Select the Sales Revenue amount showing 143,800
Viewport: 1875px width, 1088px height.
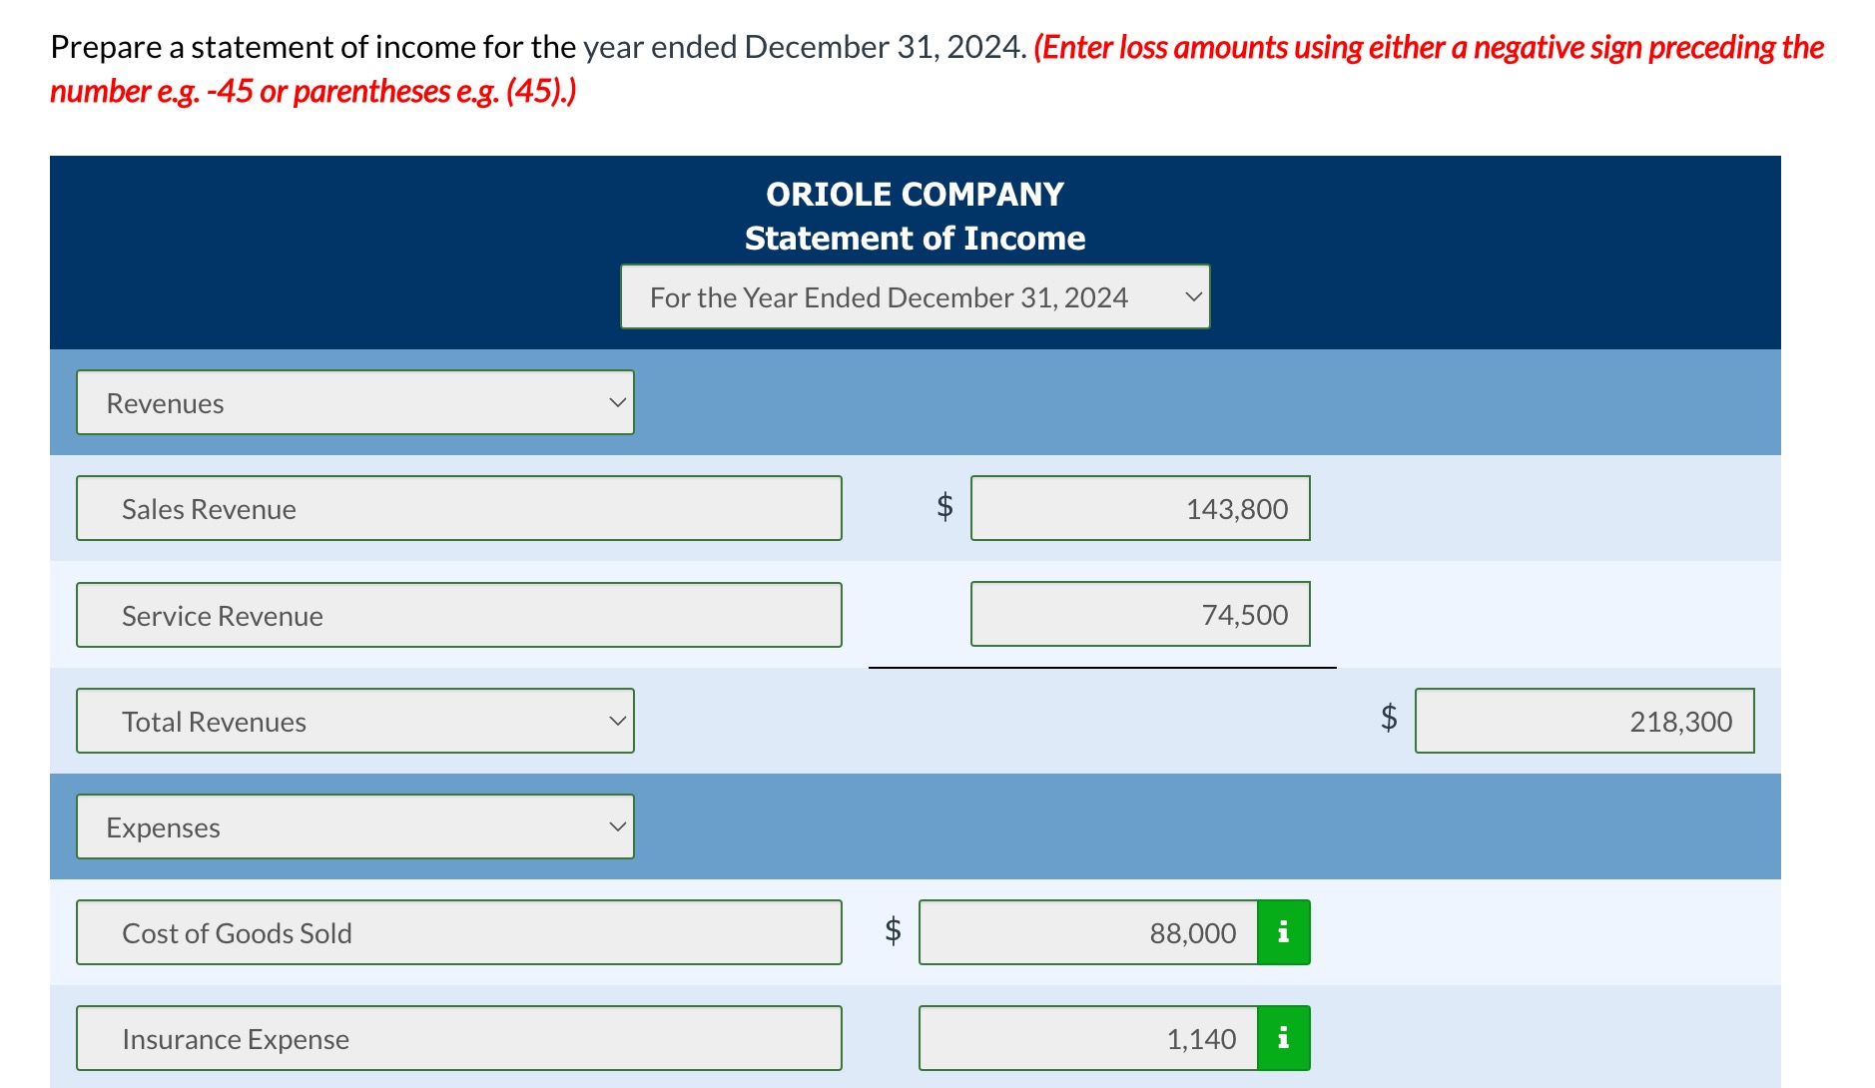pyautogui.click(x=1140, y=508)
